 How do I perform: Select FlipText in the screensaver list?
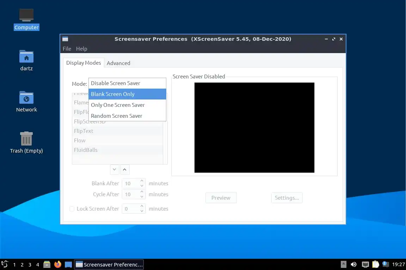[x=118, y=131]
